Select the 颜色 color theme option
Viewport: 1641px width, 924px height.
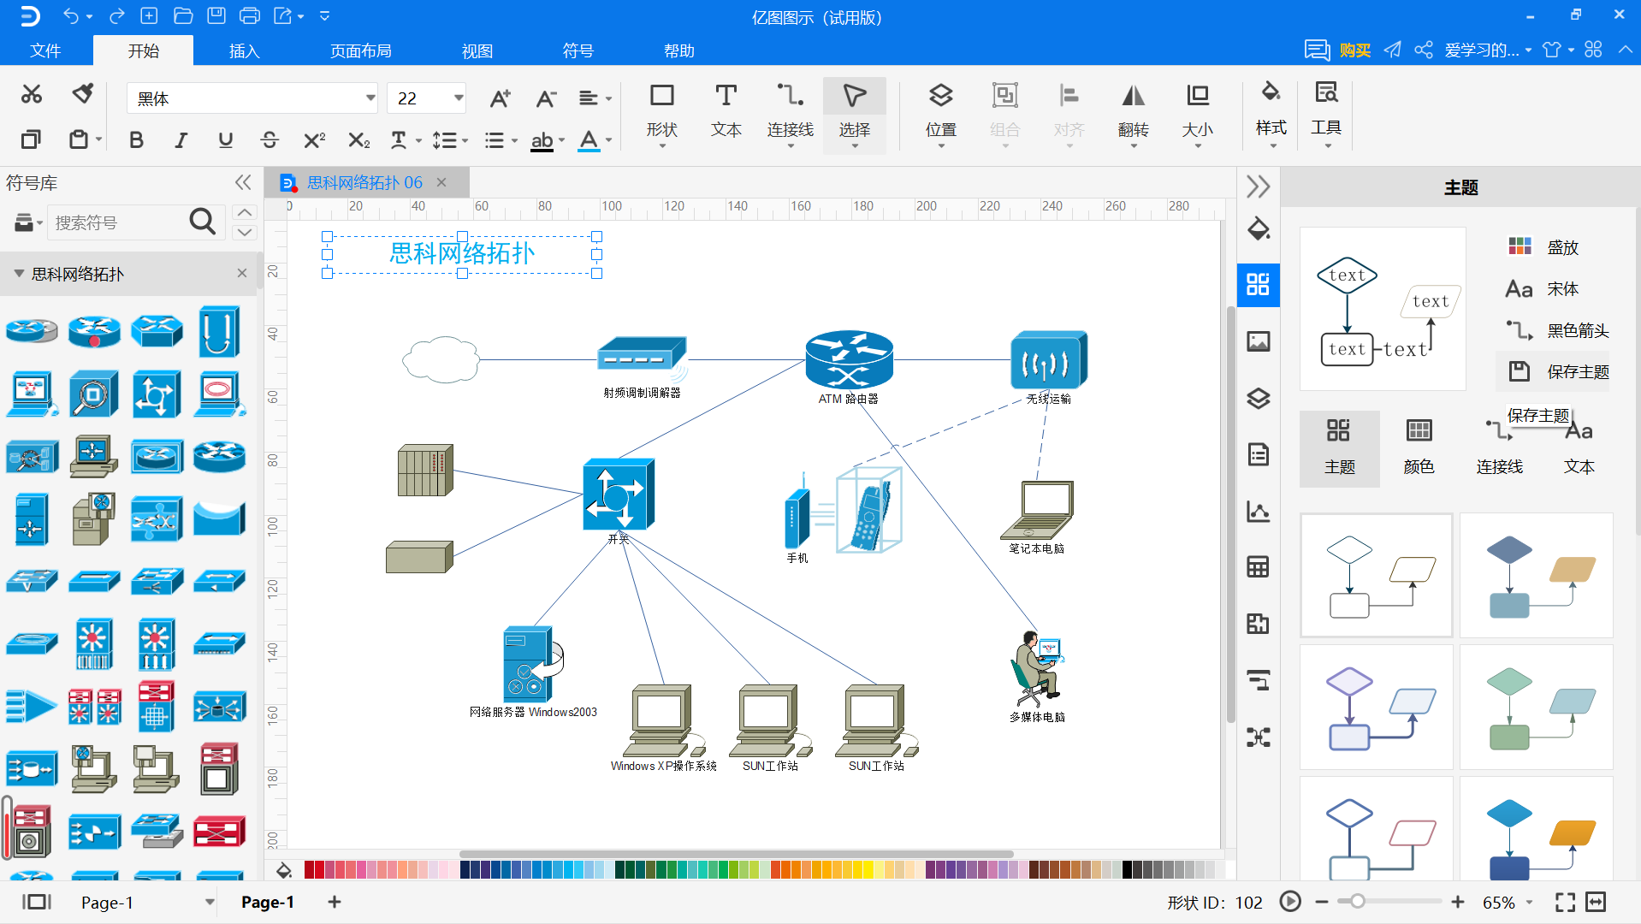[x=1419, y=447]
